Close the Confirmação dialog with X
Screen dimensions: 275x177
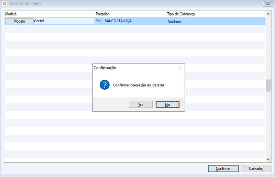click(180, 68)
